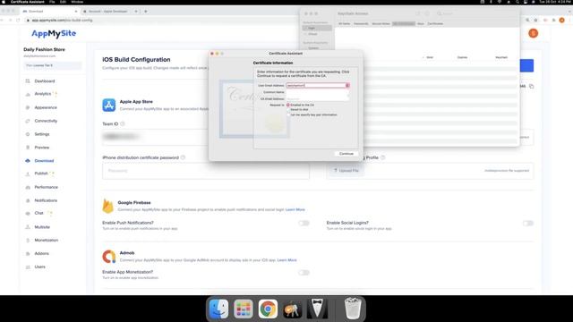
Task: Click Continue in Certificate Assistant
Action: (346, 154)
